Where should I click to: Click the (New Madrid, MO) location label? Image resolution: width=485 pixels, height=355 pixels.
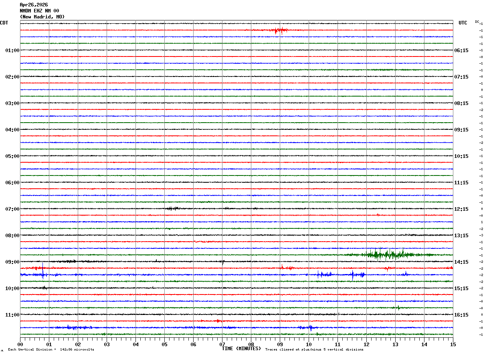pyautogui.click(x=42, y=17)
